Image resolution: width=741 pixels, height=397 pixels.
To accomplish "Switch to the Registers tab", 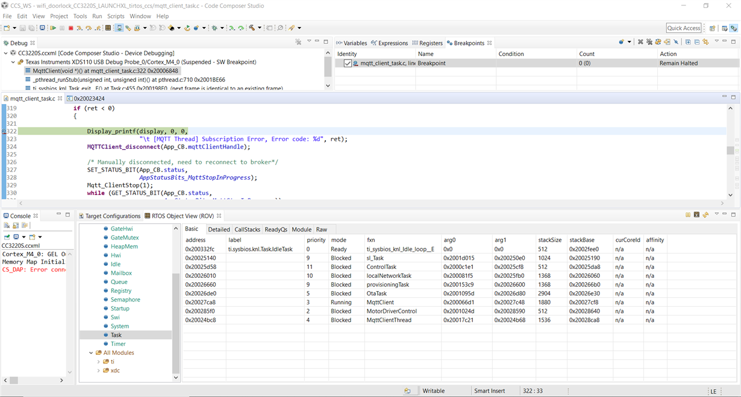I will coord(430,43).
